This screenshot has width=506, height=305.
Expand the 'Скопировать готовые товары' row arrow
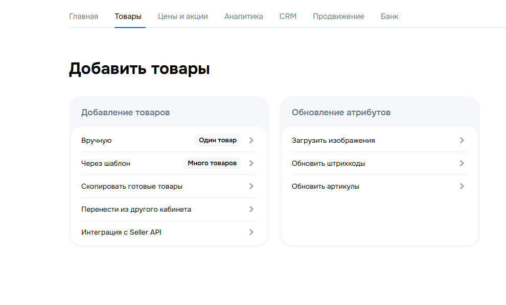(251, 186)
